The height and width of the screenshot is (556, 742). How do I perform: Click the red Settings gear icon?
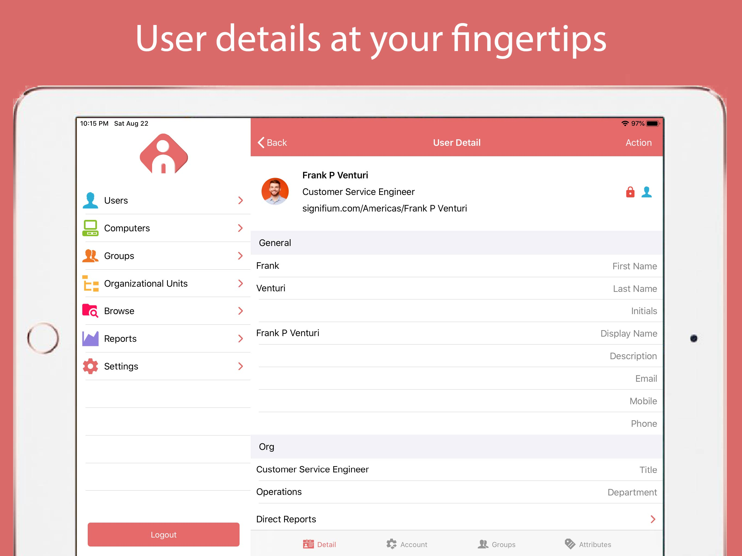tap(90, 366)
